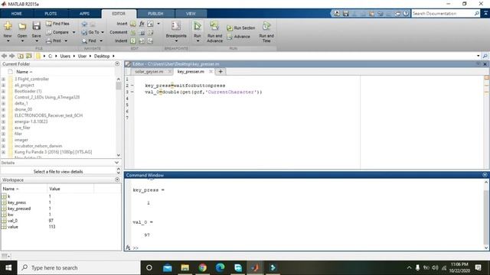This screenshot has width=490, height=275.
Task: Select the val_0 workspace variable
Action: (x=12, y=221)
